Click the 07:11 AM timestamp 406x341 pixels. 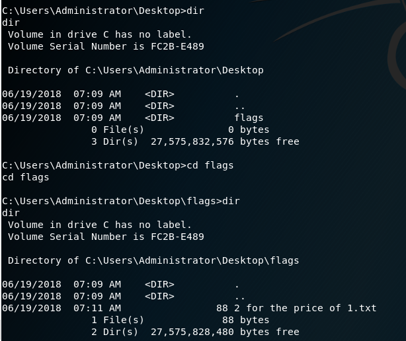(97, 308)
